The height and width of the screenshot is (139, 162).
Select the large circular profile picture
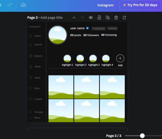pyautogui.click(x=58, y=35)
